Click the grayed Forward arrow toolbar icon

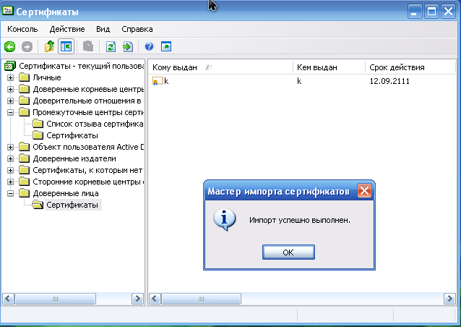pyautogui.click(x=27, y=46)
